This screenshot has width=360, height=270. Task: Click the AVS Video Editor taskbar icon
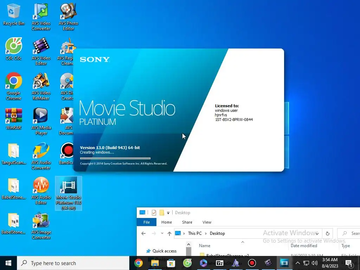[268, 263]
